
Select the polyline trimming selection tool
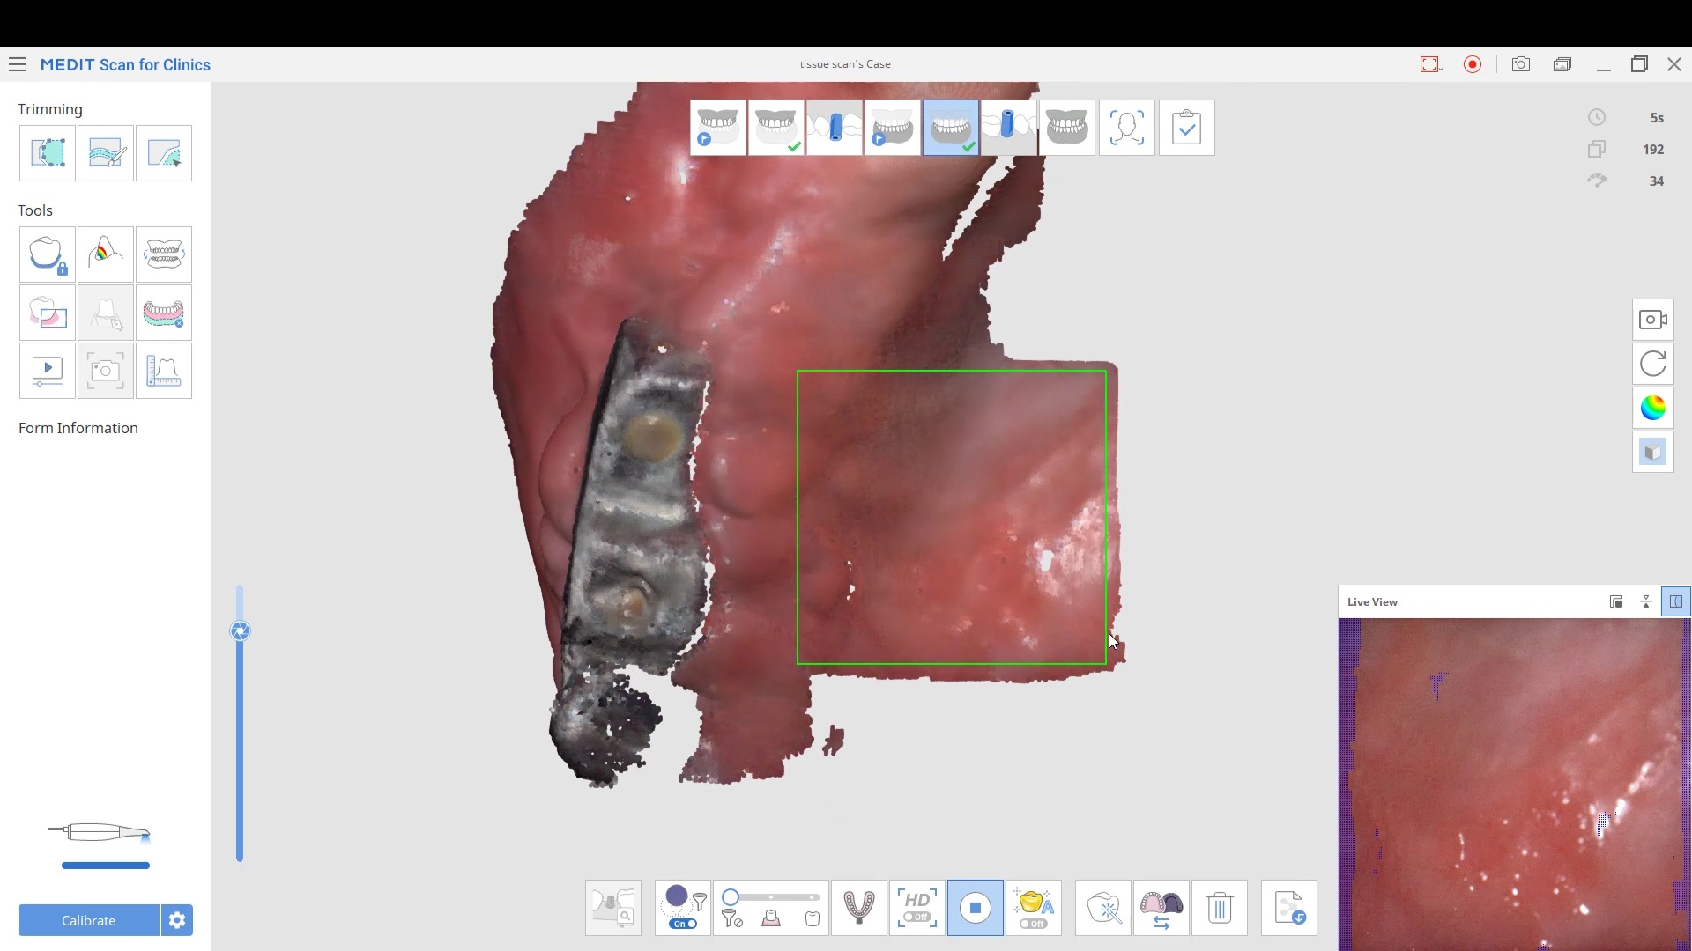(x=48, y=153)
